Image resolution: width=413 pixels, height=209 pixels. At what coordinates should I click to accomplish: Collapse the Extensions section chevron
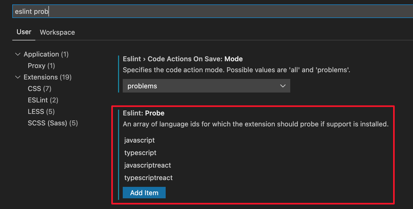pos(18,77)
